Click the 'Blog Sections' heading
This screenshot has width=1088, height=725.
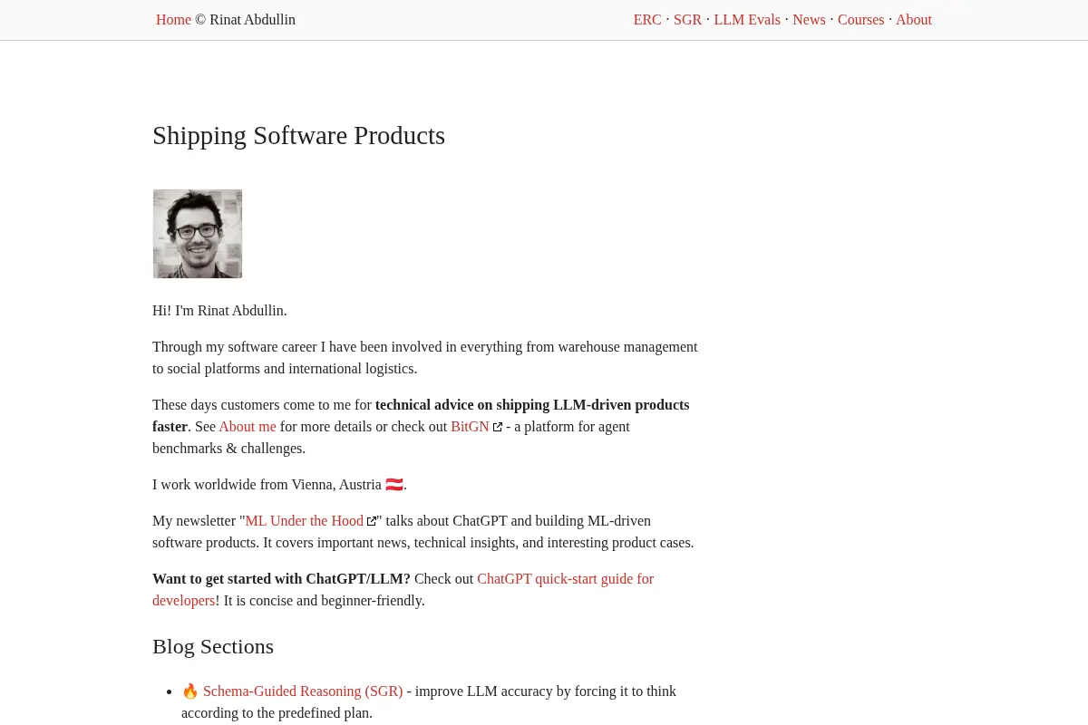[x=213, y=647]
